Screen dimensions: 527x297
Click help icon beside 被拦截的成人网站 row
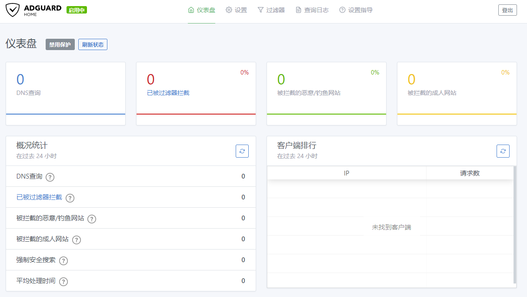pyautogui.click(x=77, y=240)
